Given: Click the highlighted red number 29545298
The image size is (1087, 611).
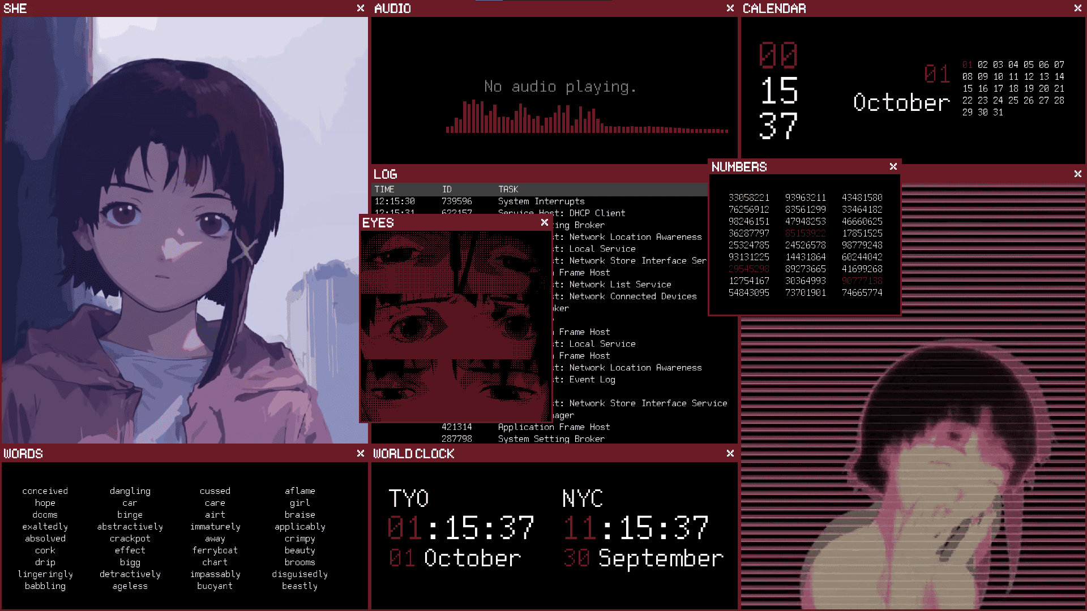Looking at the screenshot, I should (x=749, y=269).
